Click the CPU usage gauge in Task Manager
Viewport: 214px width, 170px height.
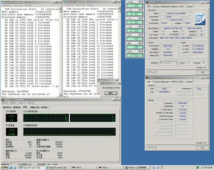pyautogui.click(x=12, y=118)
